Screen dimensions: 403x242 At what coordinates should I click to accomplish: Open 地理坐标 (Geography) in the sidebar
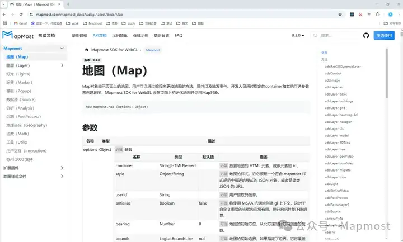point(27,125)
